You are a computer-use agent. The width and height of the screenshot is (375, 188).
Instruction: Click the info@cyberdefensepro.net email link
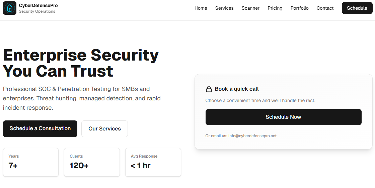pyautogui.click(x=252, y=136)
